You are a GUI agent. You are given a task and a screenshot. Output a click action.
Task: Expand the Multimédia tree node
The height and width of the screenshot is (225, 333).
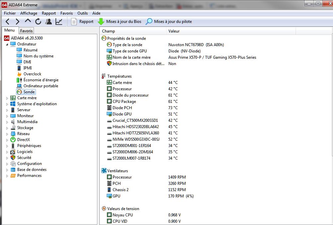(7, 122)
